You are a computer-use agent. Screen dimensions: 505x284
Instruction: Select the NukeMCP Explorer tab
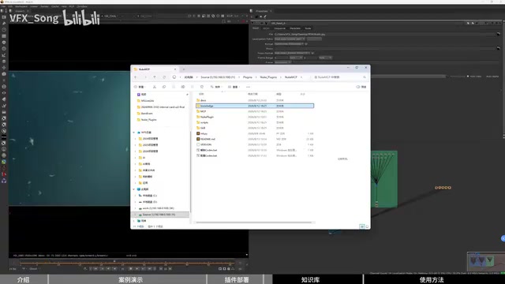[x=155, y=69]
